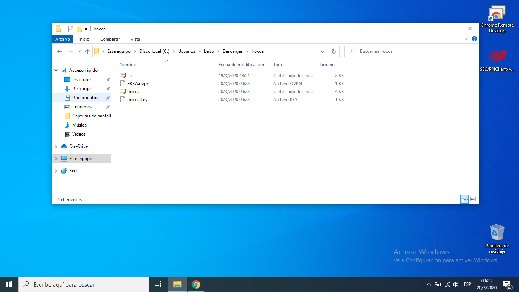Click the battery tray icon
The width and height of the screenshot is (519, 292).
point(438,284)
